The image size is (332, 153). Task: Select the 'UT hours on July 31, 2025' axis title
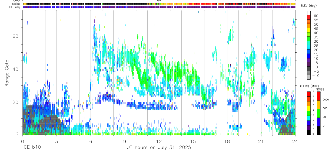pos(159,148)
